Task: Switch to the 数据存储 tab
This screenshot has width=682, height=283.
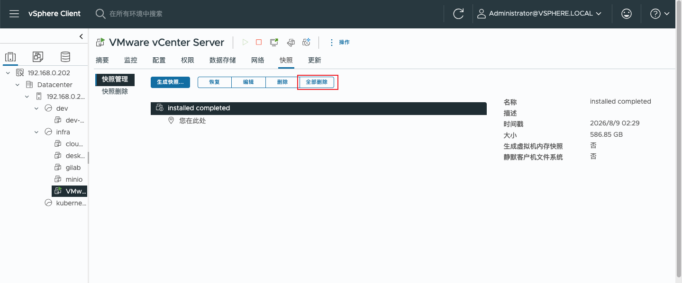Action: click(223, 60)
